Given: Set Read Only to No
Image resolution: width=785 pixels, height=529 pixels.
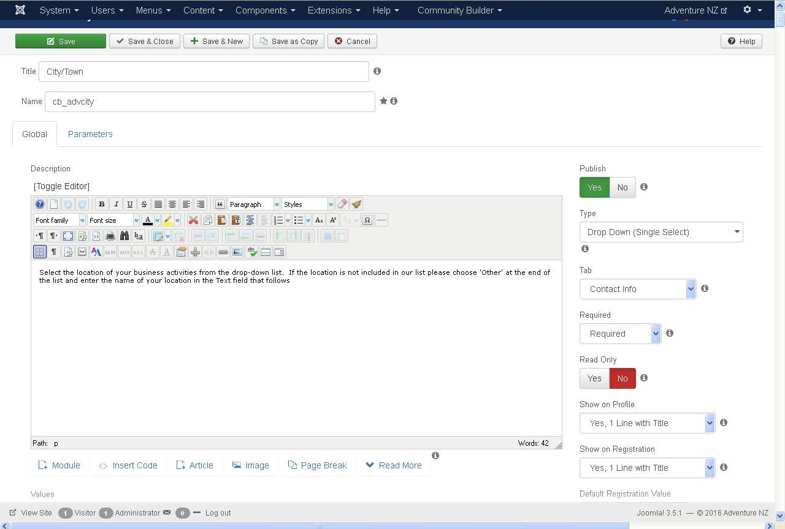Looking at the screenshot, I should (622, 378).
